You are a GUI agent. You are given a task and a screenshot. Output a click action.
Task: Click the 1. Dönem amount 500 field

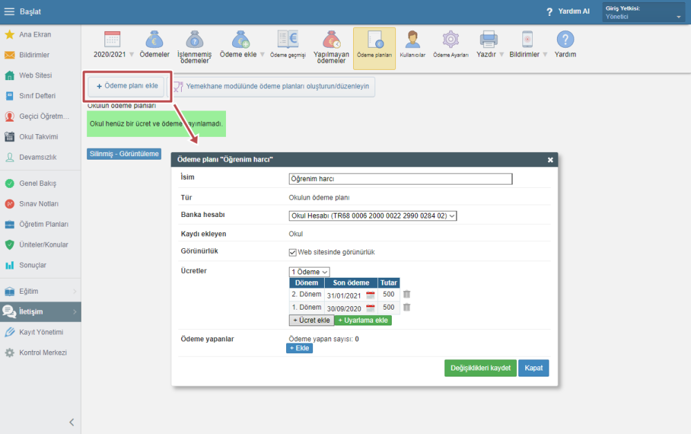[388, 308]
